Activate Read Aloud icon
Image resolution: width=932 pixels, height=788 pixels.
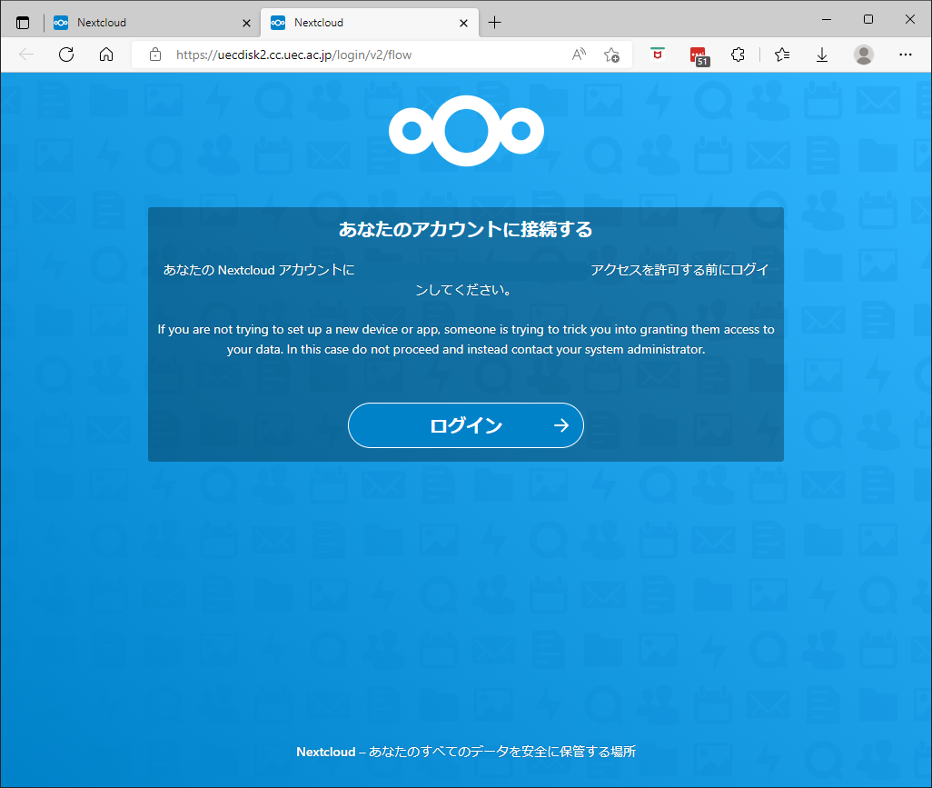(x=579, y=55)
